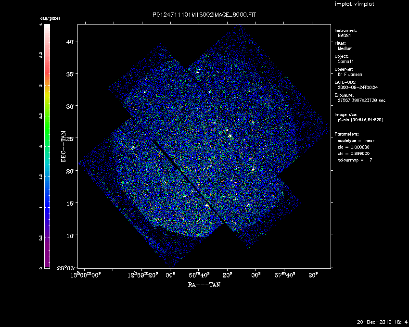Viewport: 409px width, 327px height.
Task: Click the 20-Dec-2012 plot timestamp
Action: pyautogui.click(x=382, y=322)
